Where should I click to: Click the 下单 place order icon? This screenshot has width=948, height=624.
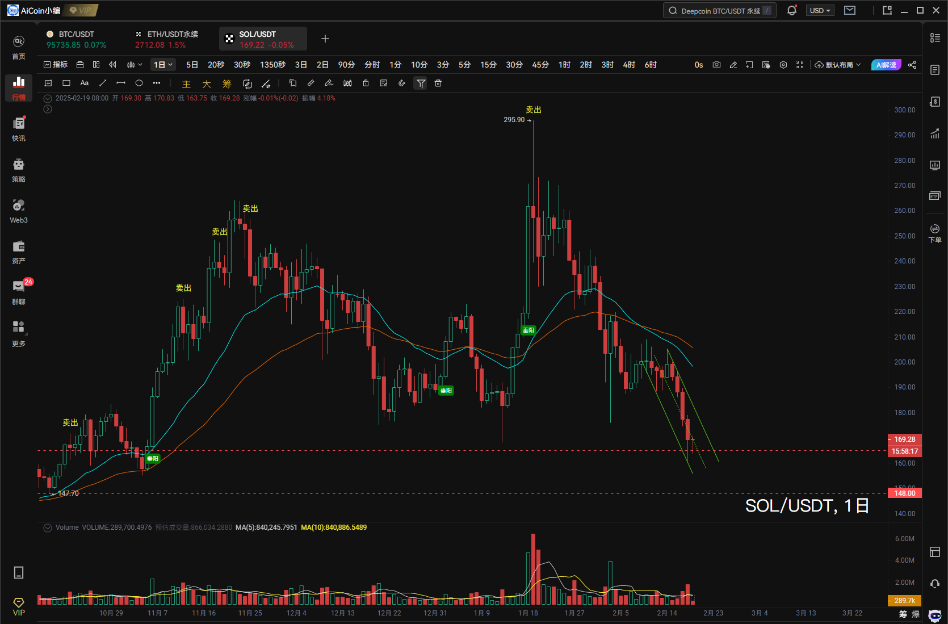pyautogui.click(x=935, y=233)
